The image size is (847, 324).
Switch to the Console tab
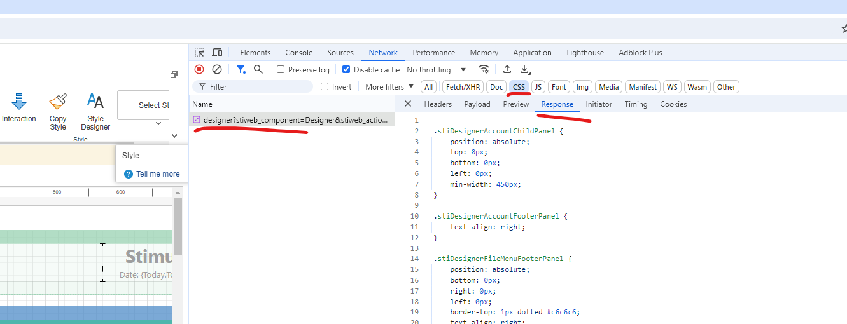click(298, 53)
